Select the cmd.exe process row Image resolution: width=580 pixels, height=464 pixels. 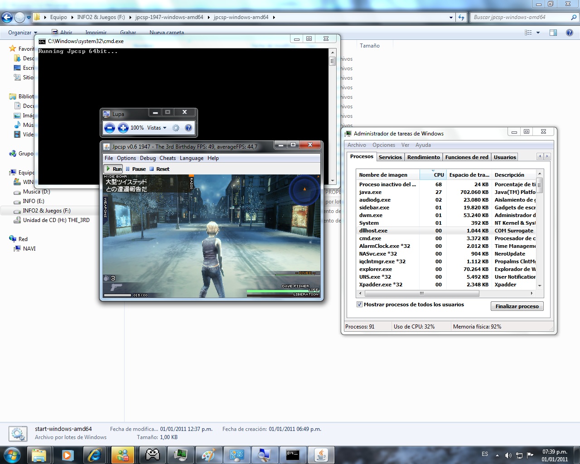coord(446,238)
